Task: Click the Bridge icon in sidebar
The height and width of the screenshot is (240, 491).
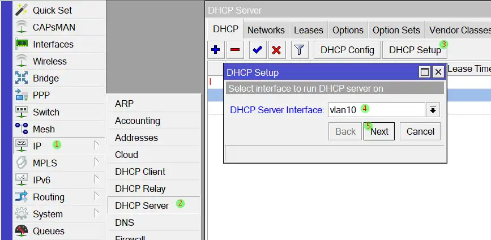Action: point(22,78)
